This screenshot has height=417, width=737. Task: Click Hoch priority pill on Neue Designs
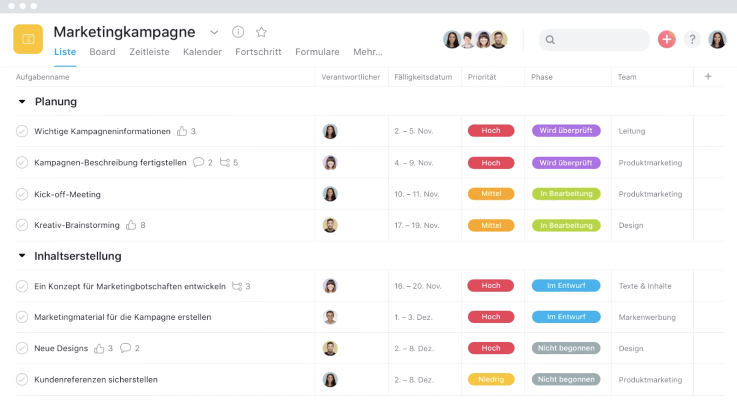point(491,348)
